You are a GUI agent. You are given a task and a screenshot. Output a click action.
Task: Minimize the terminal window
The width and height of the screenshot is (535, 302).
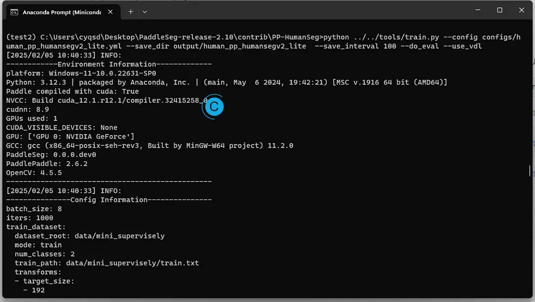tap(478, 10)
